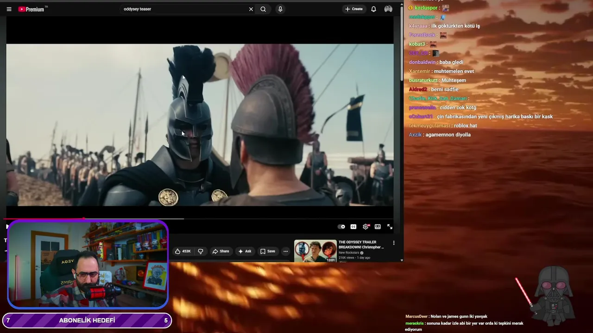Click chat username Aldred2

[x=418, y=89]
